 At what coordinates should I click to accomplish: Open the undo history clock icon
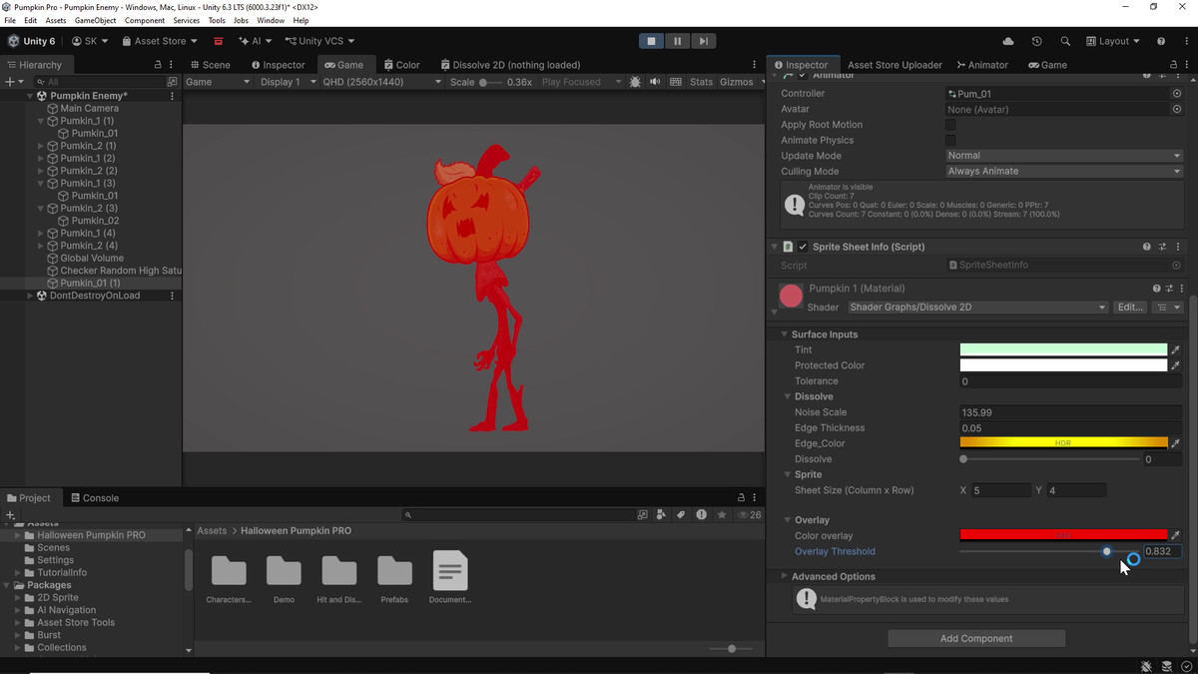click(1036, 41)
